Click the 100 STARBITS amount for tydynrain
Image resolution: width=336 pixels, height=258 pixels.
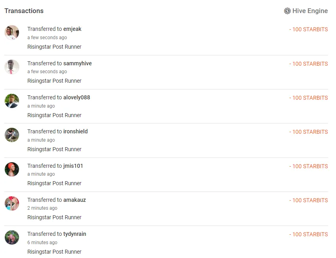tap(309, 234)
